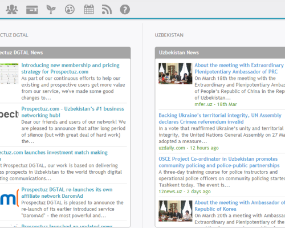The width and height of the screenshot is (285, 228).
Task: Open 'Backing Ukraine's territorial integrity' headline
Action: coord(220,119)
